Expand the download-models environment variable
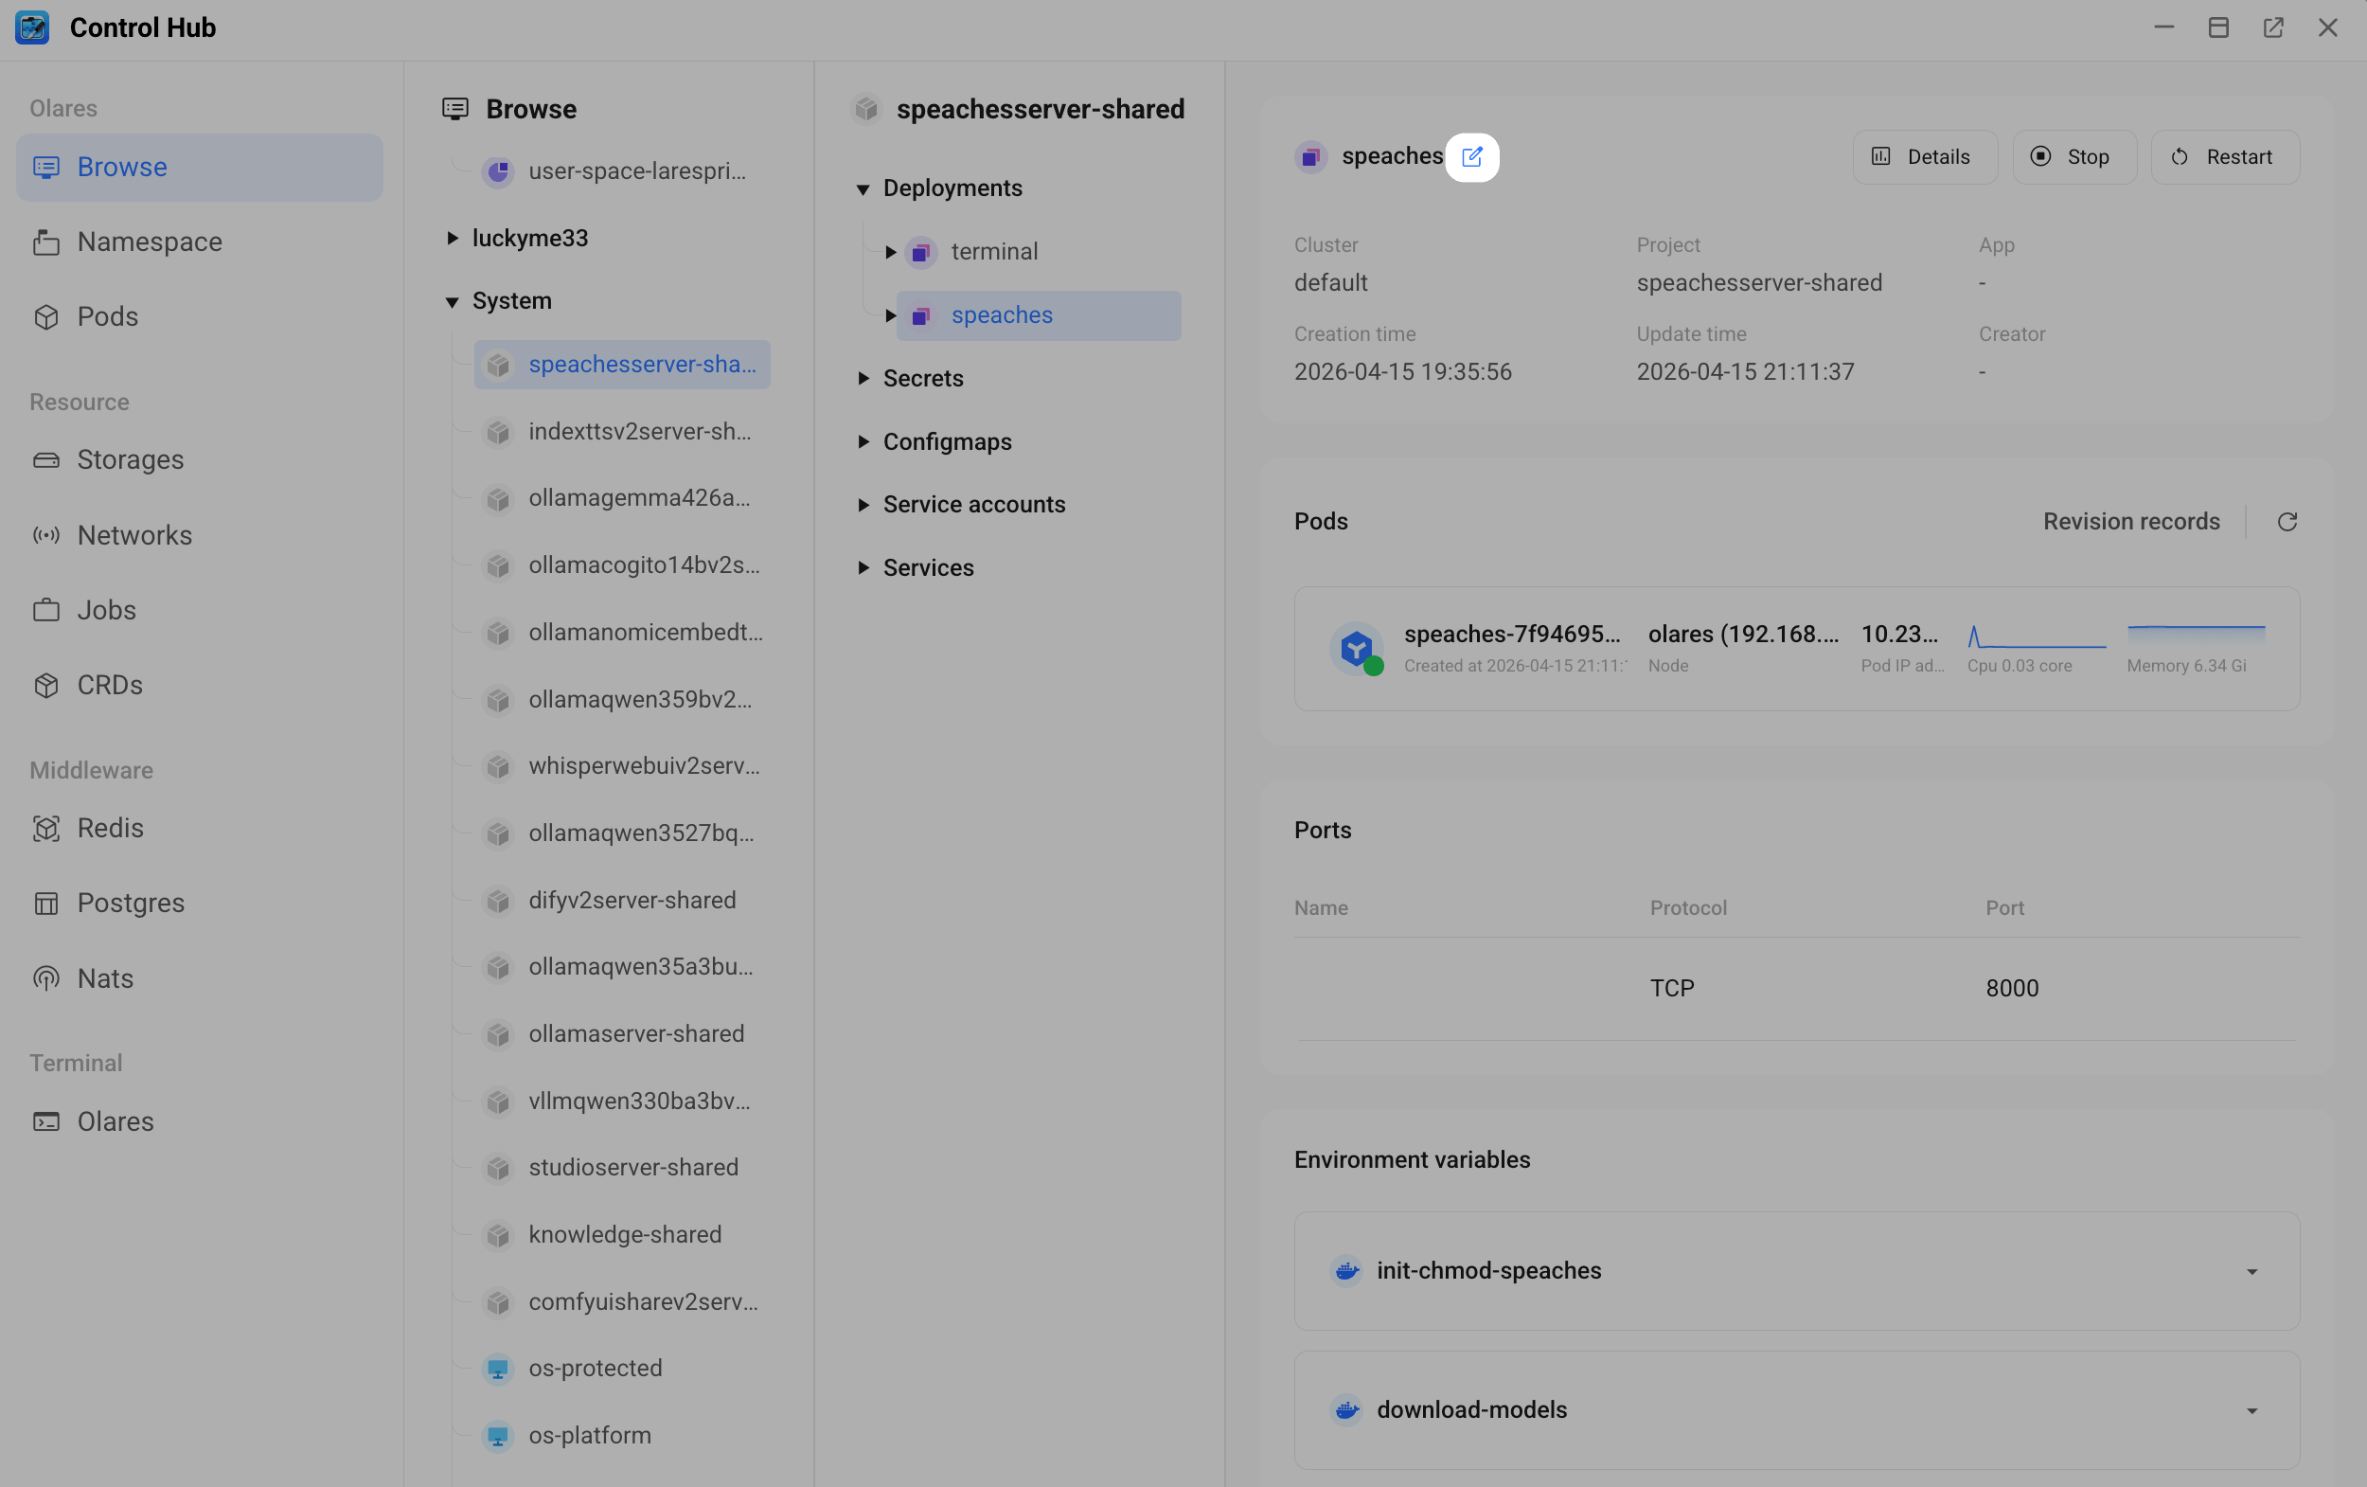Image resolution: width=2367 pixels, height=1487 pixels. 2251,1410
